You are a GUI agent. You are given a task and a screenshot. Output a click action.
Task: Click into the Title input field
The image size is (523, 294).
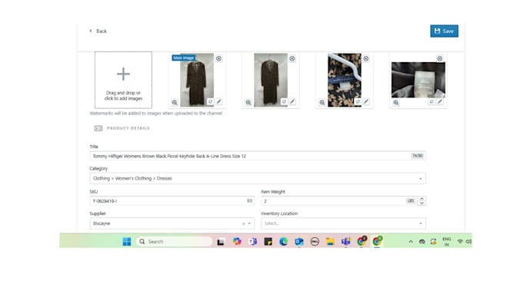click(x=258, y=156)
